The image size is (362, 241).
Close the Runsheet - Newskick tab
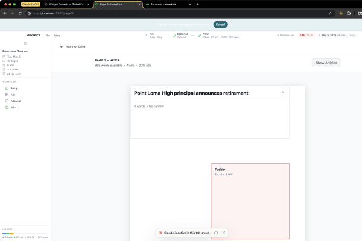coord(190,4)
